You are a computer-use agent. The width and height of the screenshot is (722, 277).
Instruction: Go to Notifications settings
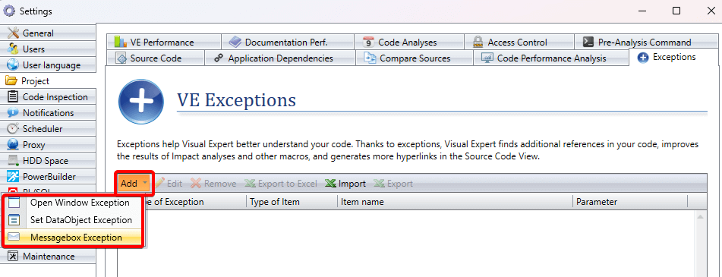[x=48, y=113]
